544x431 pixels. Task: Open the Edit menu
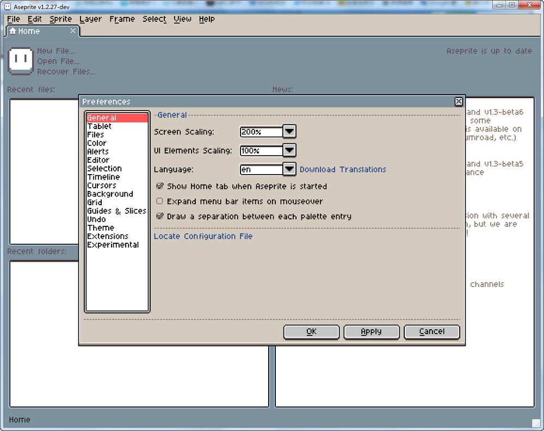[35, 19]
